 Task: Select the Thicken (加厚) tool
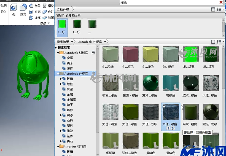pos(48,18)
